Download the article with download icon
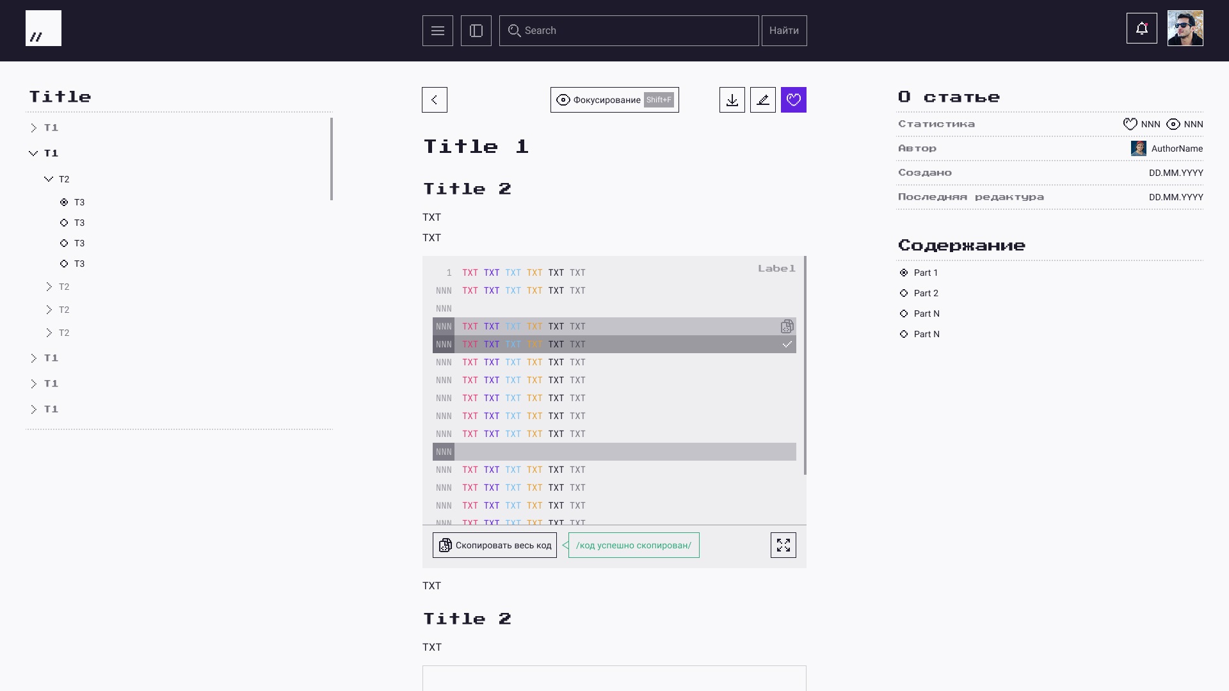This screenshot has height=691, width=1229. point(732,100)
